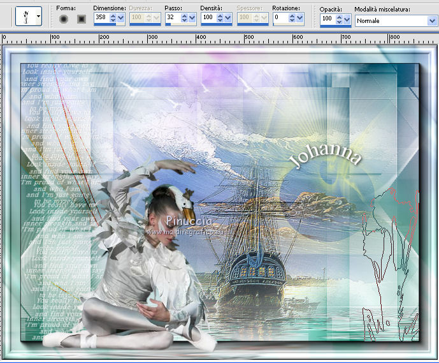The height and width of the screenshot is (363, 439).
Task: Increase the Passo value with the up arrow
Action: pos(184,16)
